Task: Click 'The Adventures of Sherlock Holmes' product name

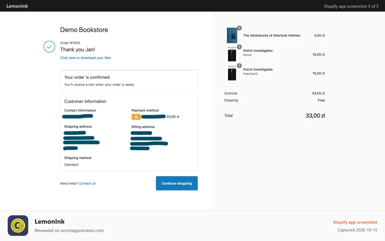Action: (272, 35)
